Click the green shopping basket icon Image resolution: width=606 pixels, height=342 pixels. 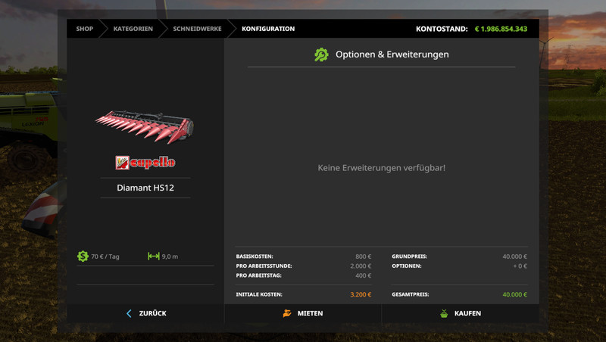(444, 313)
